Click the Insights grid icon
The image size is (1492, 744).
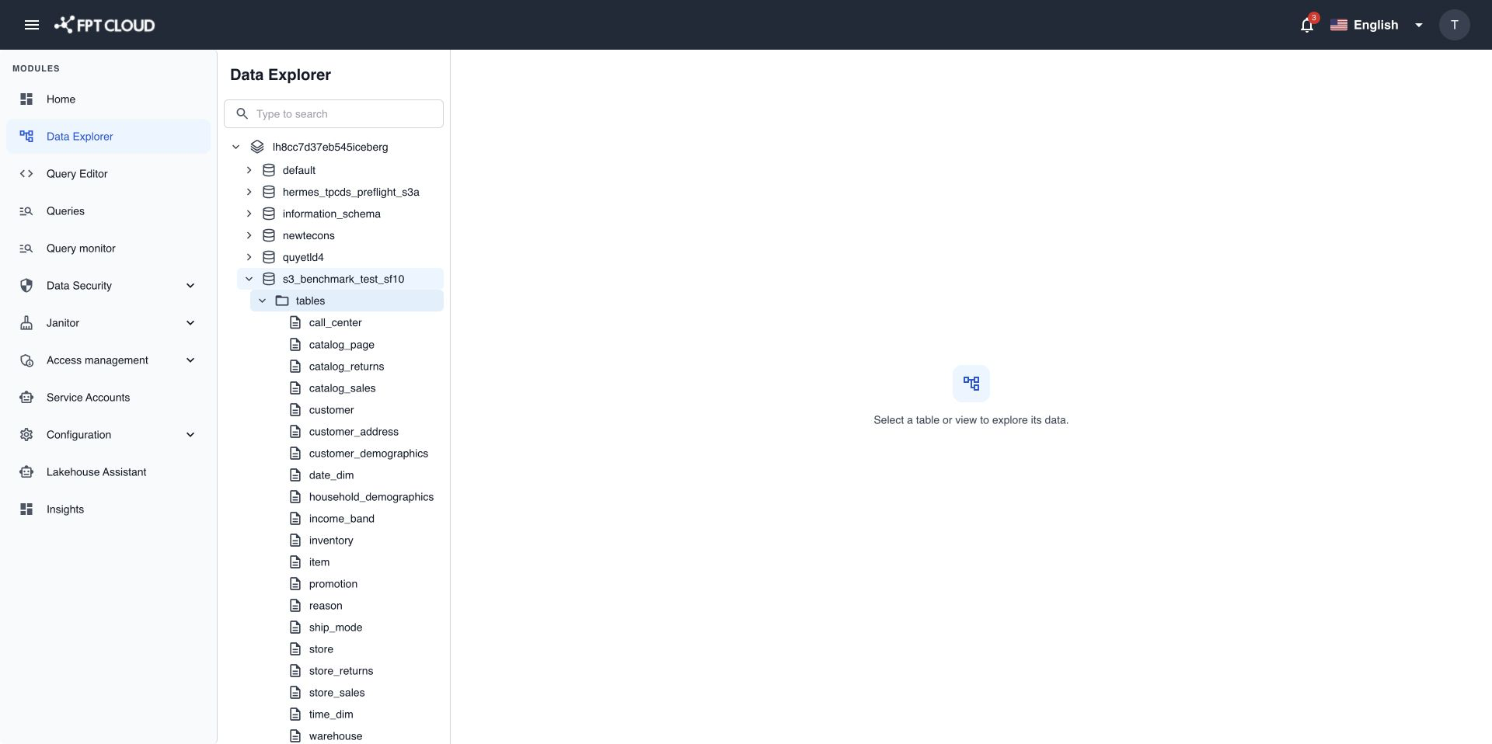tap(26, 509)
